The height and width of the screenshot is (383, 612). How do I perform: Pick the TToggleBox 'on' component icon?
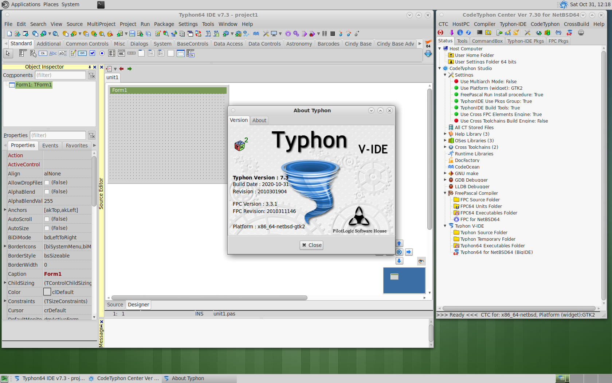82,53
